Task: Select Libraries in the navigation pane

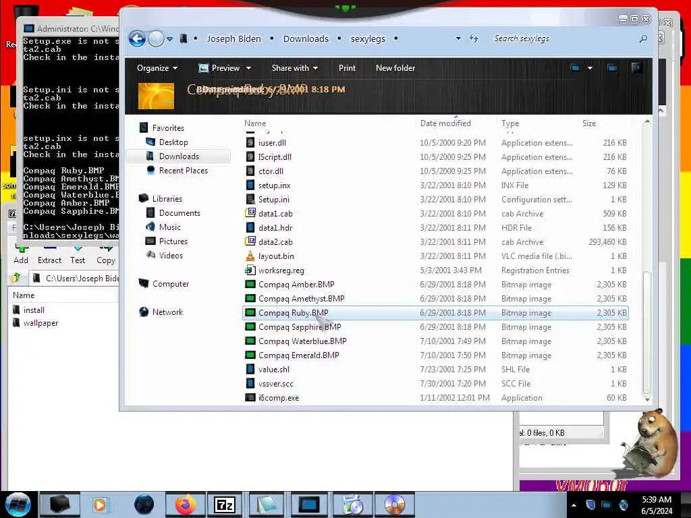Action: pyautogui.click(x=167, y=199)
